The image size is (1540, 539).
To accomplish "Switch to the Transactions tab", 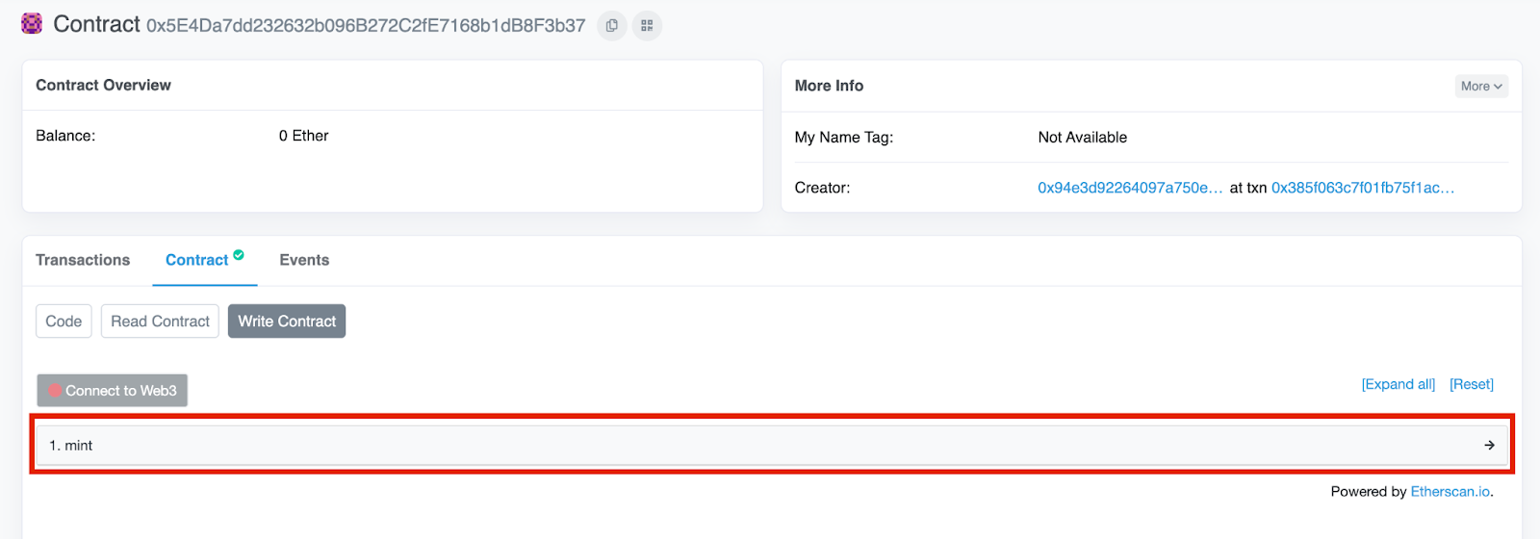I will coord(83,260).
